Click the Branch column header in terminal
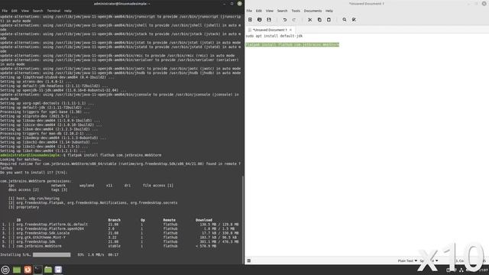 pos(114,220)
